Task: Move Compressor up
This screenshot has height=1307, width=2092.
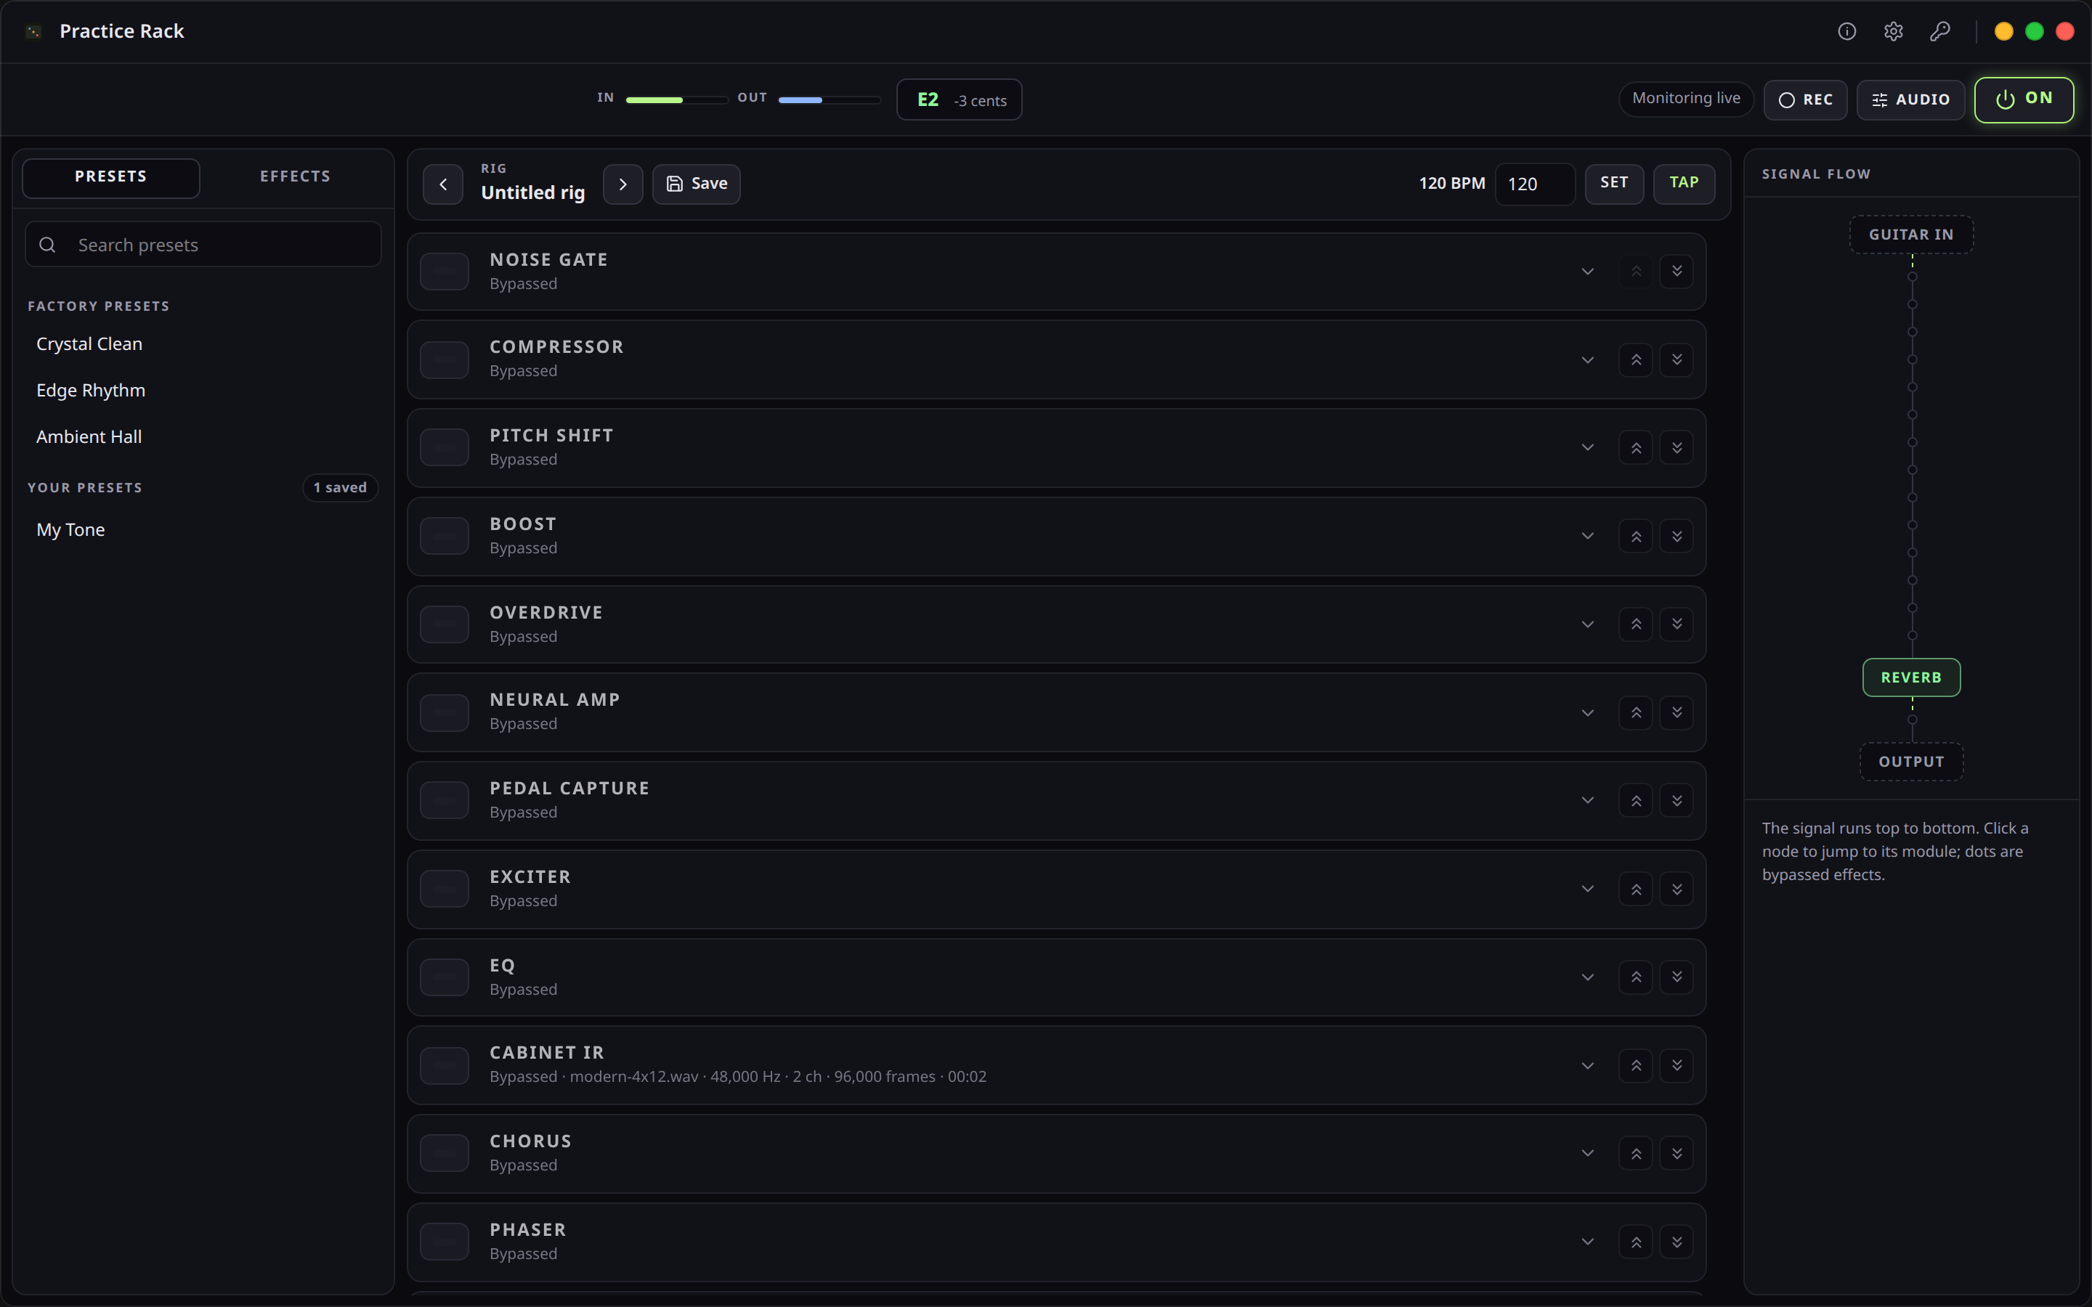Action: click(1636, 359)
